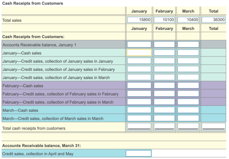The height and width of the screenshot is (159, 229).
Task: Click February field for collection of February sales in March
Action: coord(164,102)
